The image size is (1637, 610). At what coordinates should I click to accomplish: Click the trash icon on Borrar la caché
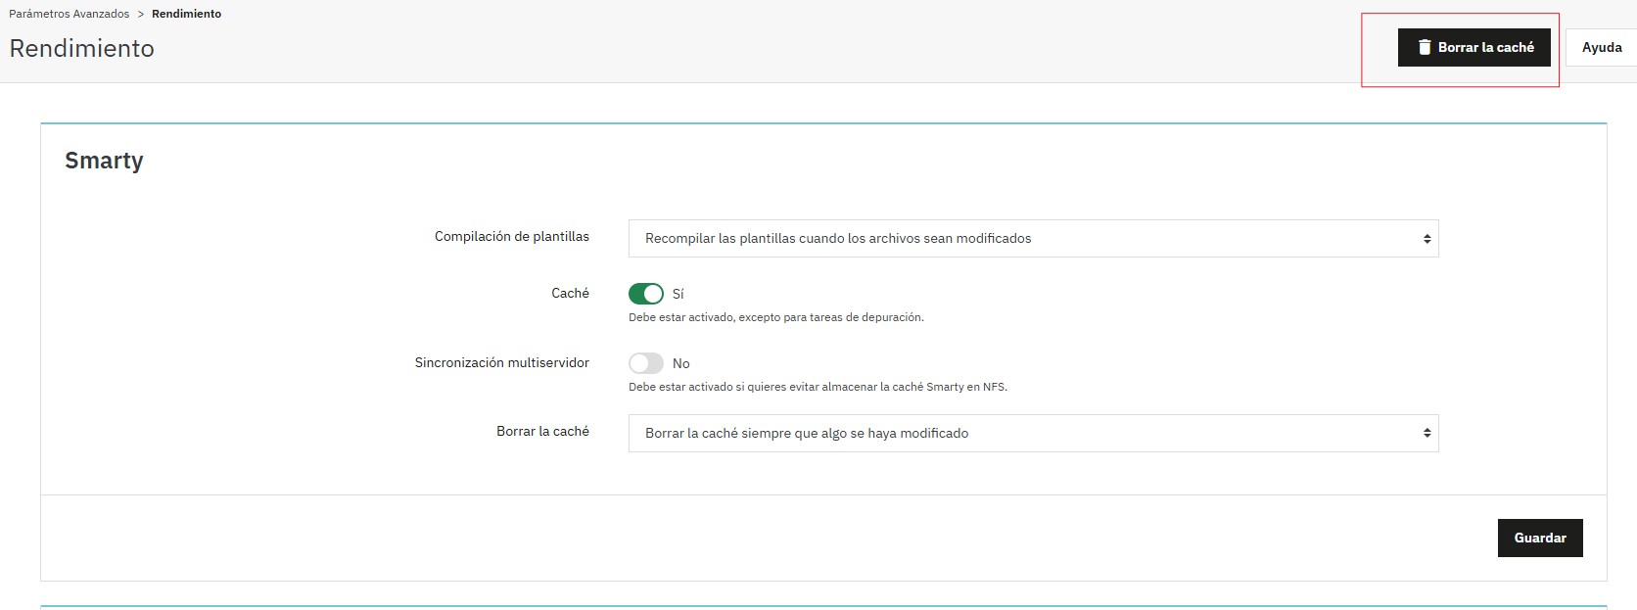coord(1425,47)
